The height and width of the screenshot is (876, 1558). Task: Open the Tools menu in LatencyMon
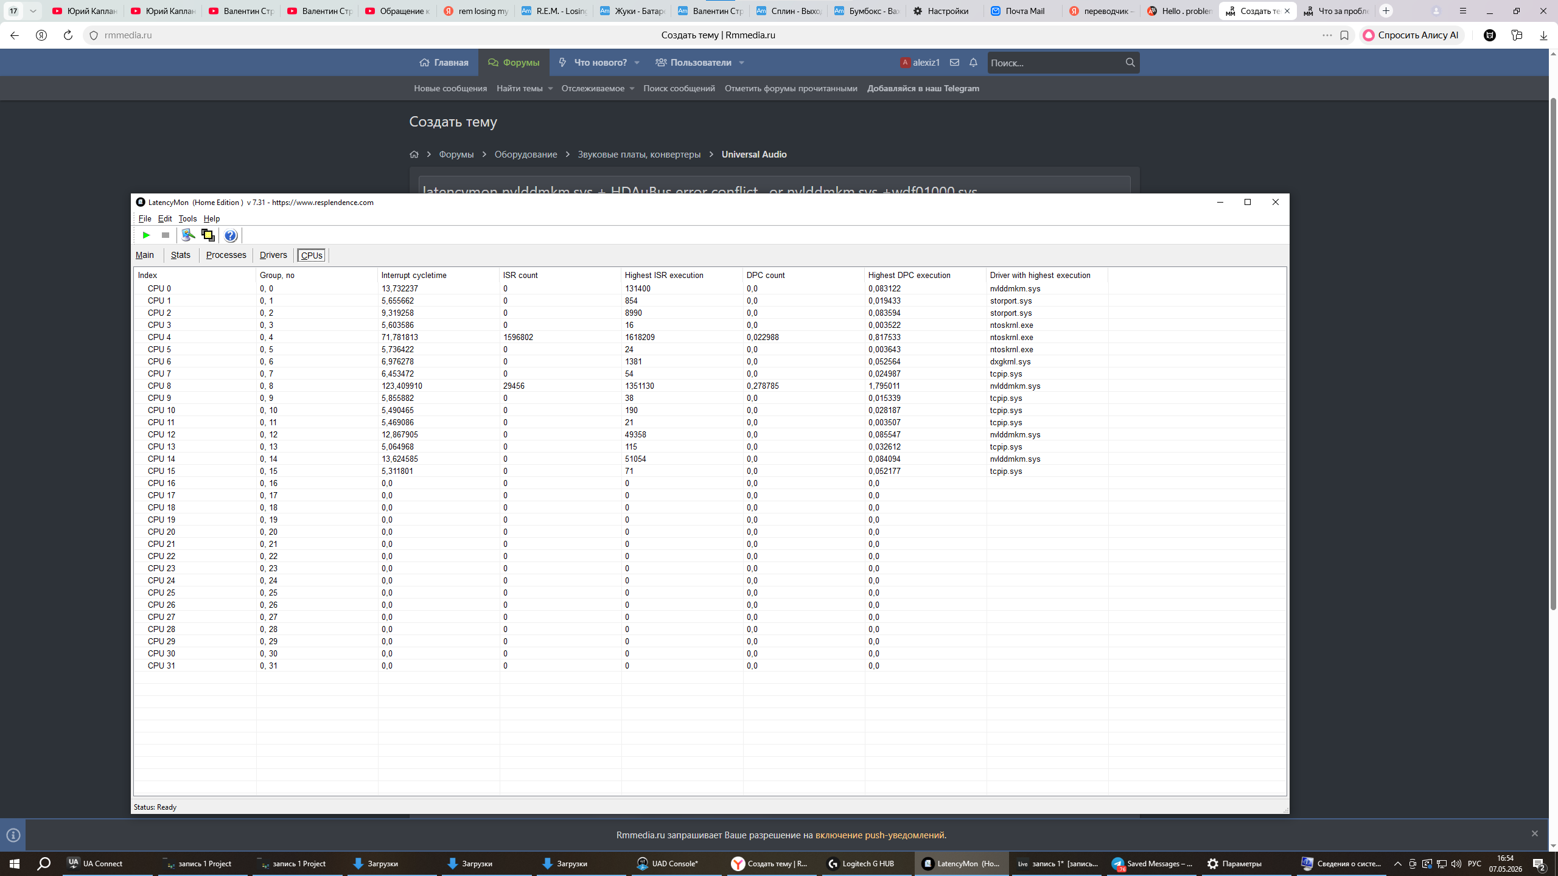pos(187,218)
